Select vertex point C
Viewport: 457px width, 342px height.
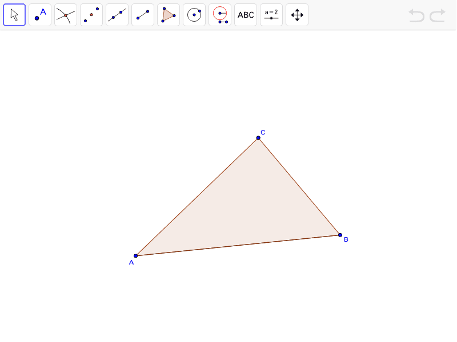(258, 138)
